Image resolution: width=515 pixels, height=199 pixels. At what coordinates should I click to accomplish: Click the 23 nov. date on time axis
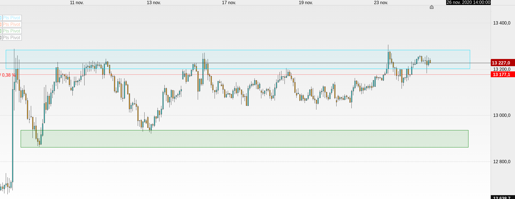coord(381,3)
